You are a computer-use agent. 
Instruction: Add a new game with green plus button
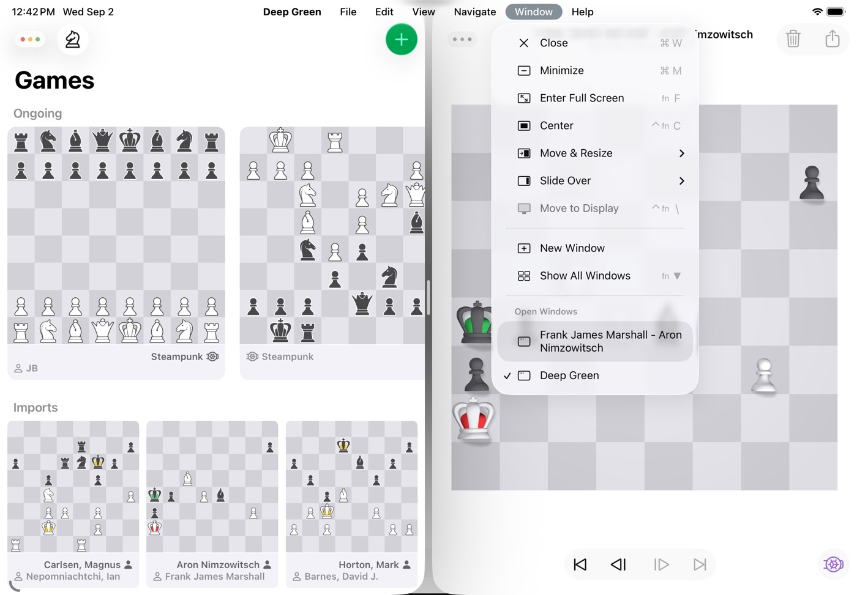coord(402,40)
